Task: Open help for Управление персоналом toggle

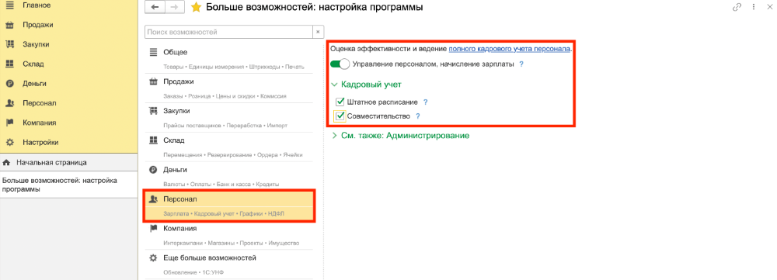Action: pos(521,64)
